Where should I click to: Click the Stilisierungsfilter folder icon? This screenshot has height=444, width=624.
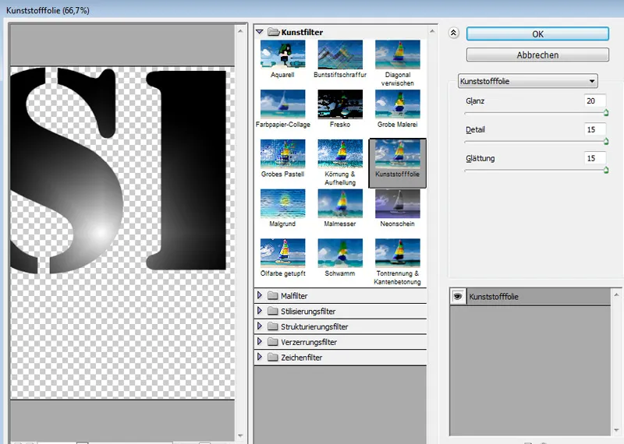pyautogui.click(x=272, y=311)
